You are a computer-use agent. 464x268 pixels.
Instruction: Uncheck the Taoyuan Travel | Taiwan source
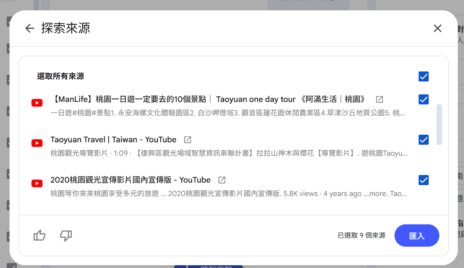tap(424, 140)
